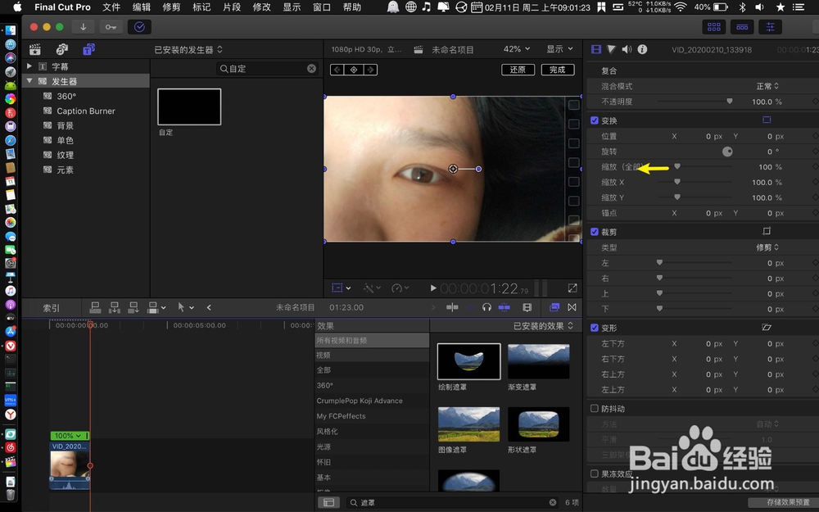Screen dimensions: 819x512
Task: Select the Titles and Generators sidebar icon
Action: pos(88,49)
